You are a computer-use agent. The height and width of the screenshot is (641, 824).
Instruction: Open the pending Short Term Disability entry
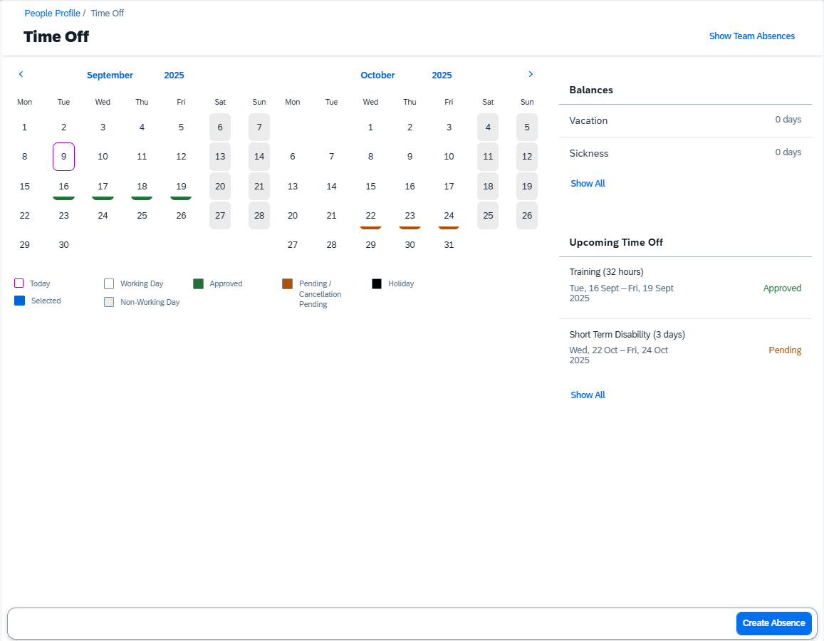click(685, 347)
